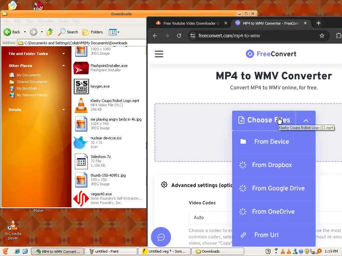Click the Advanced settings gear icon
The height and width of the screenshot is (256, 342).
pyautogui.click(x=164, y=185)
